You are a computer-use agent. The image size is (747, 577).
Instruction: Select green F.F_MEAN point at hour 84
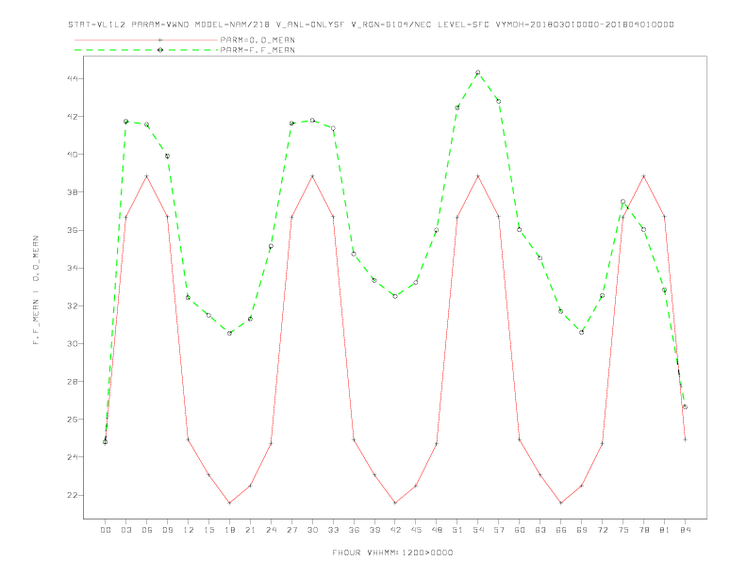click(x=685, y=407)
